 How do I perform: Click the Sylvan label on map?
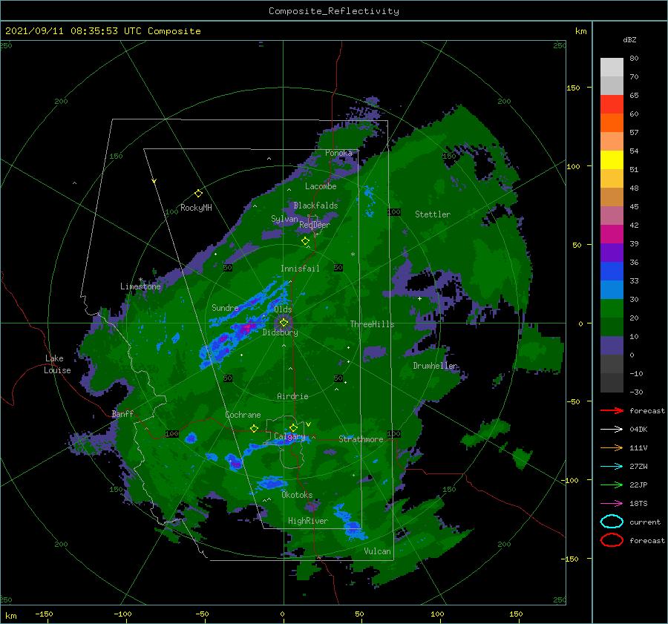coord(284,219)
